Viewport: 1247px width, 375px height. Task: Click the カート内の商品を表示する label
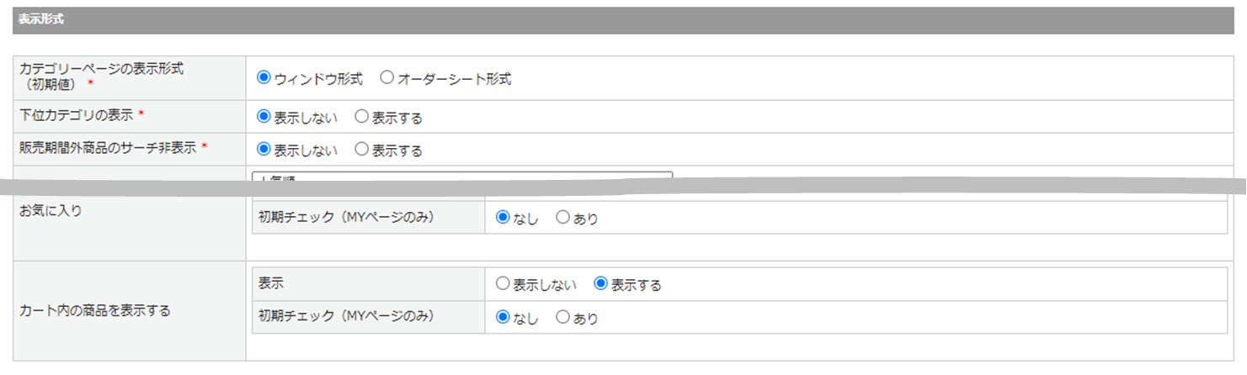95,310
